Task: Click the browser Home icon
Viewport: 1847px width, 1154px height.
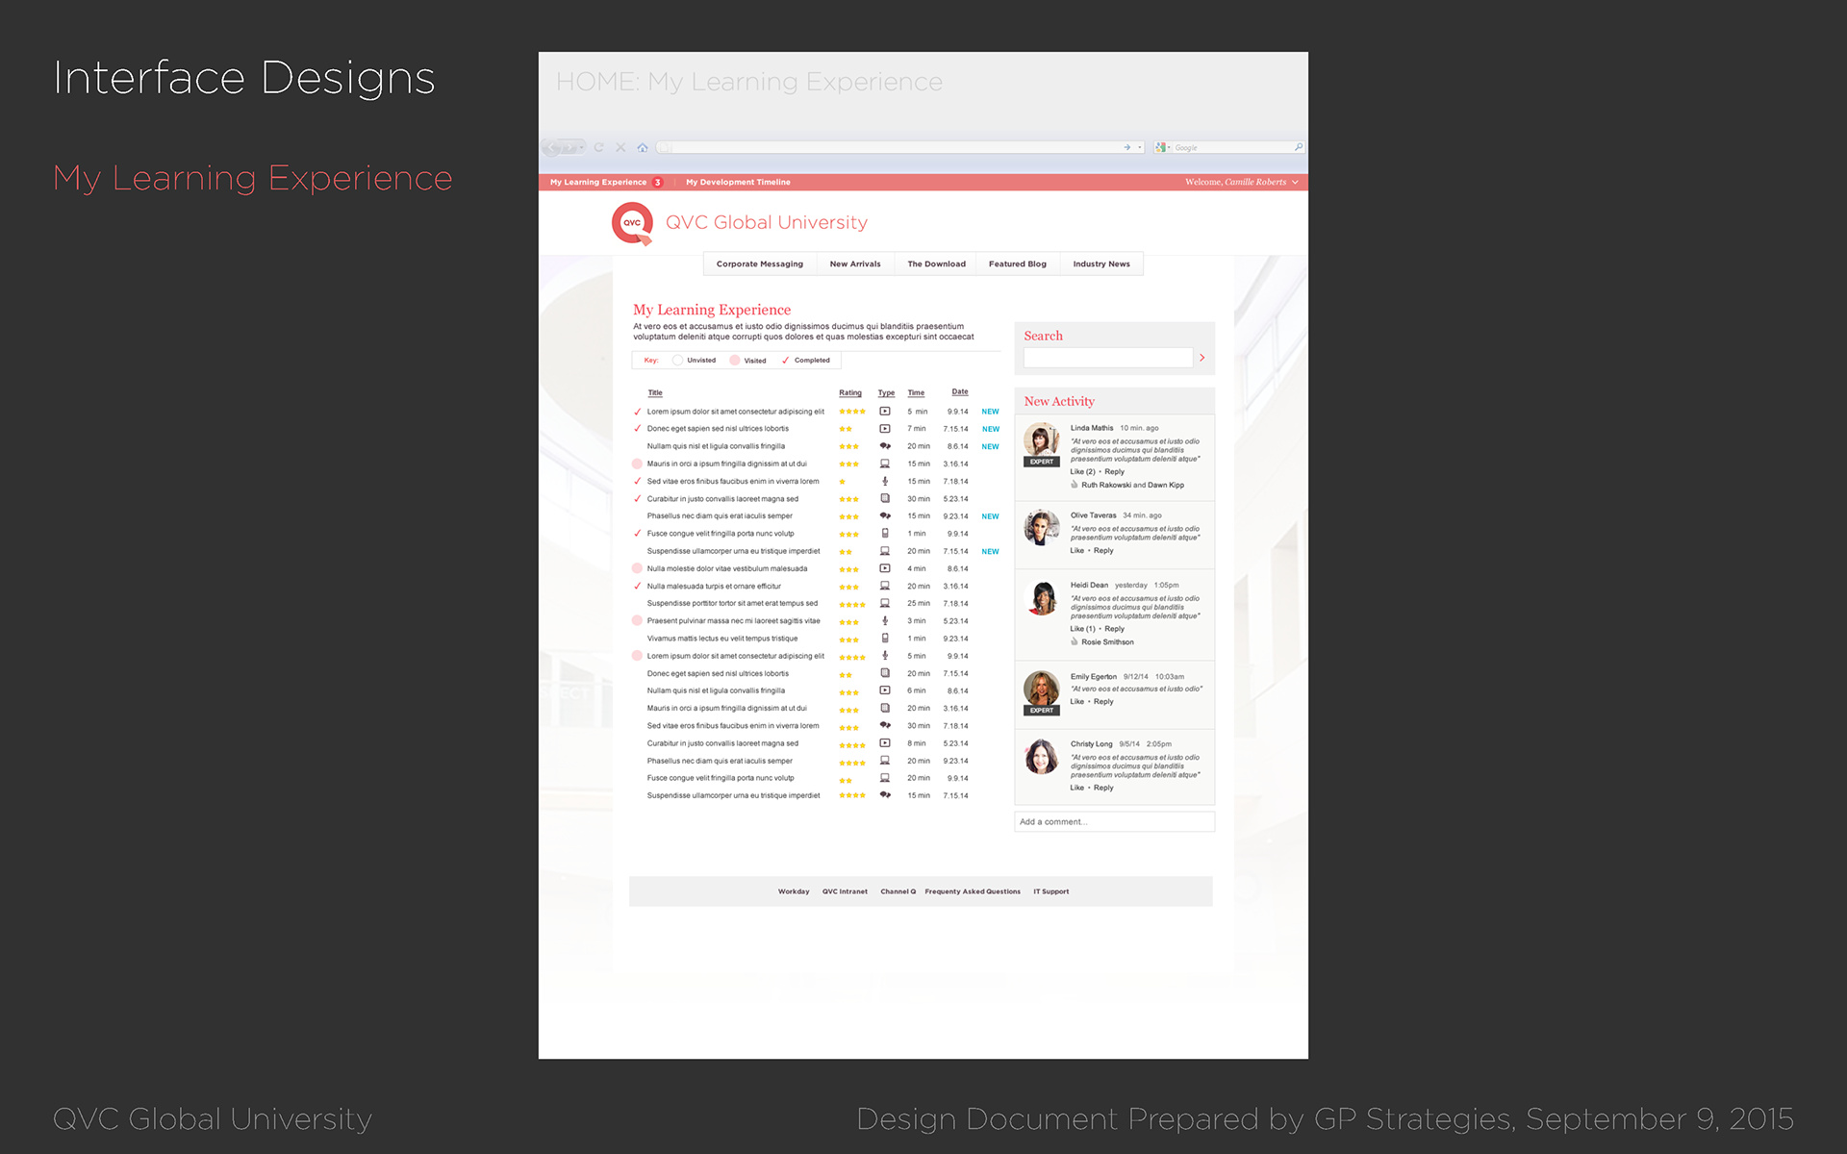Action: (642, 147)
